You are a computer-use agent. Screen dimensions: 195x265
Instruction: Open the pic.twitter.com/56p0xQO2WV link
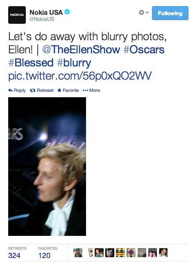click(80, 76)
